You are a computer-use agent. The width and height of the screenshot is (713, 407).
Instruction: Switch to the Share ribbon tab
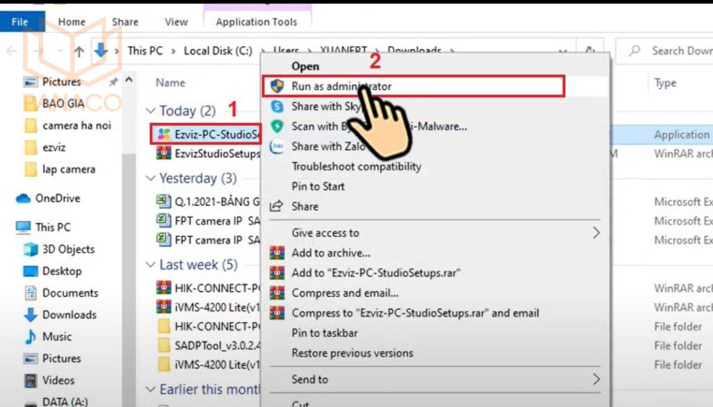(125, 22)
